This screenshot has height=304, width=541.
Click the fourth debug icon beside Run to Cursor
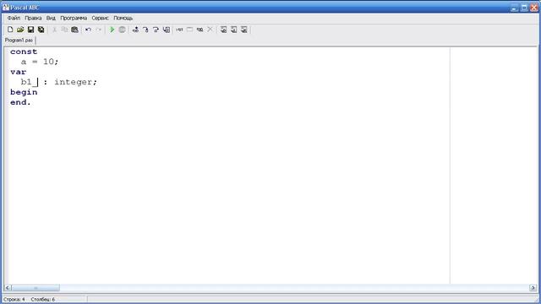coord(167,30)
